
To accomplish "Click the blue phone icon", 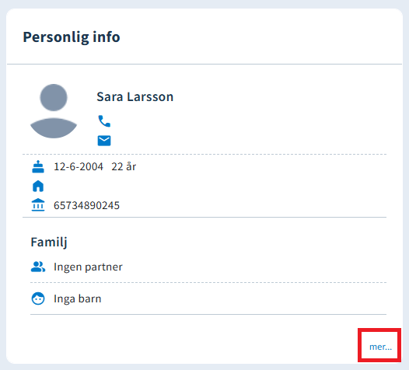I will coord(104,121).
